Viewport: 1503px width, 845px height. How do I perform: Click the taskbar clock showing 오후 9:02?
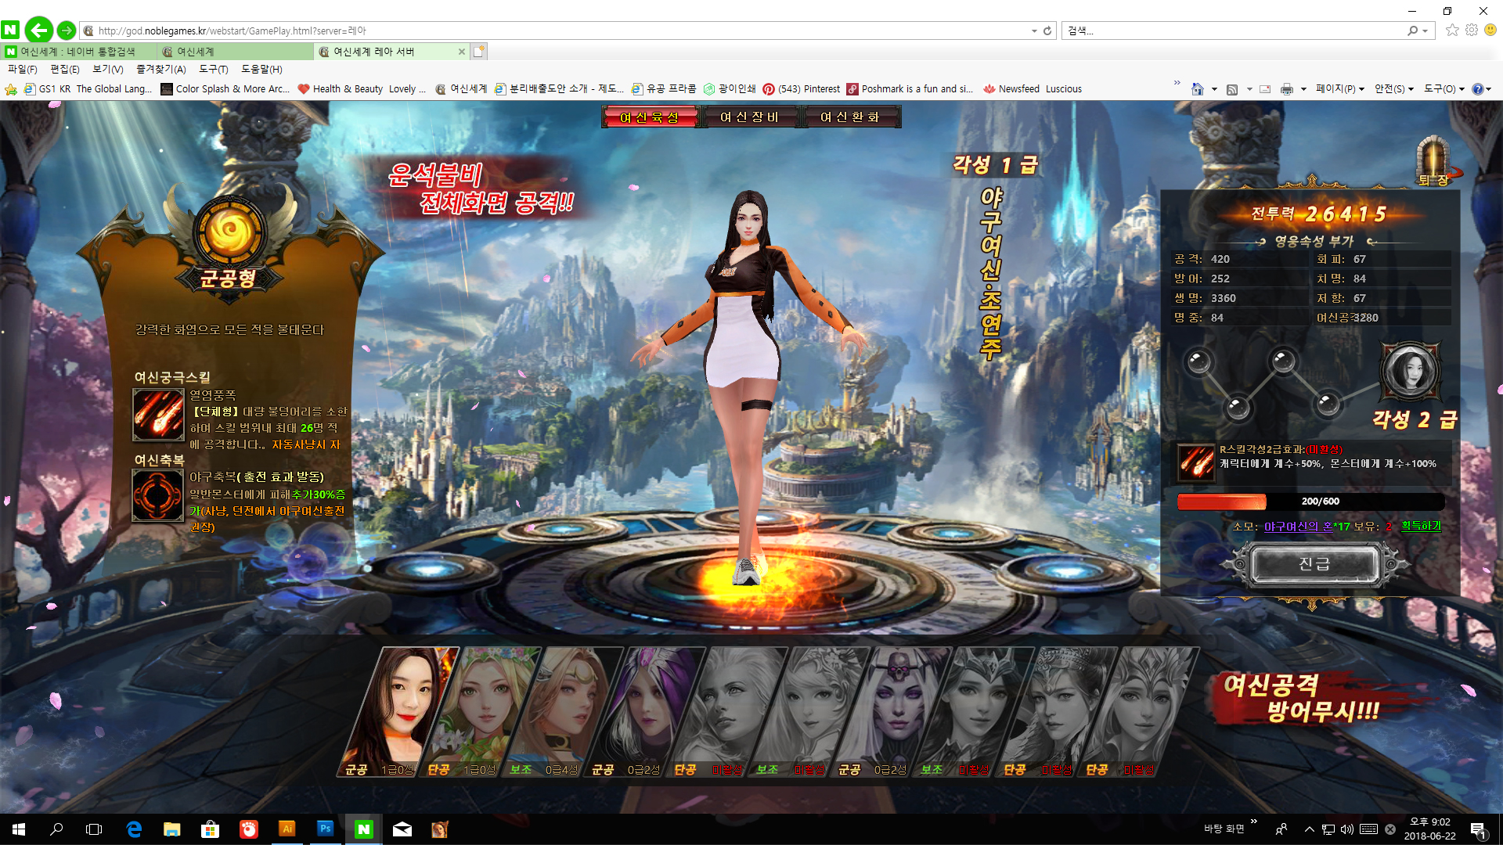[x=1430, y=829]
